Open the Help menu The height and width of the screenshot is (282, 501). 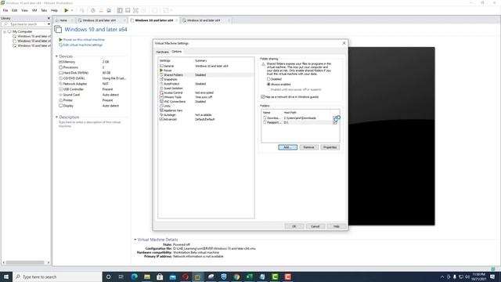[x=54, y=10]
